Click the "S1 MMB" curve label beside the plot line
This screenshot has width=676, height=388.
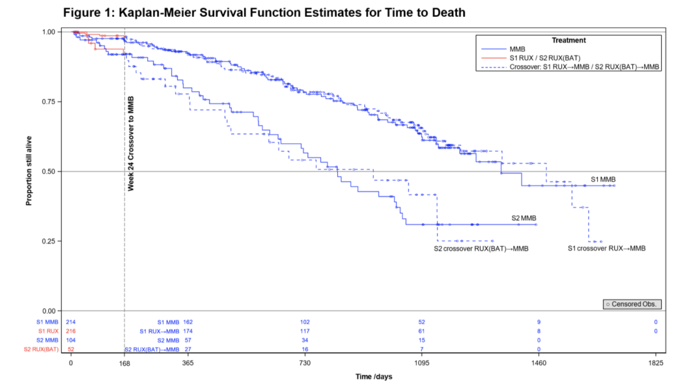603,180
